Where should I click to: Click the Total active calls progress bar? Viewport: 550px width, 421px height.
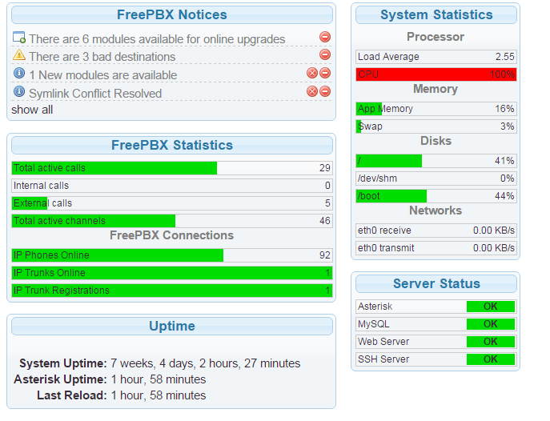point(172,168)
